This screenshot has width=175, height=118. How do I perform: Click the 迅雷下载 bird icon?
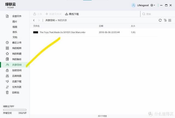(7, 81)
